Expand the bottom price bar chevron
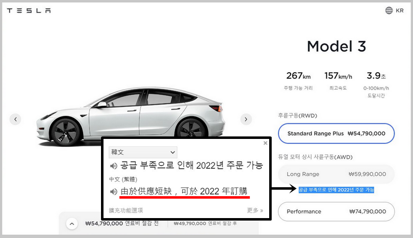This screenshot has width=413, height=238. 72,224
